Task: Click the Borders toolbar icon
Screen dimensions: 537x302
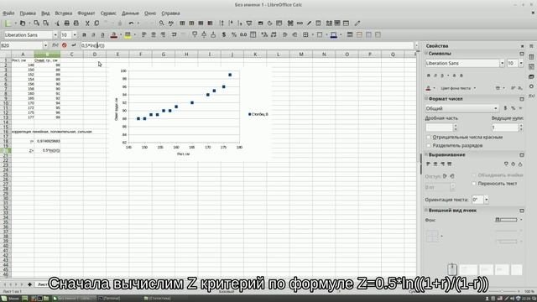Action: [305, 35]
